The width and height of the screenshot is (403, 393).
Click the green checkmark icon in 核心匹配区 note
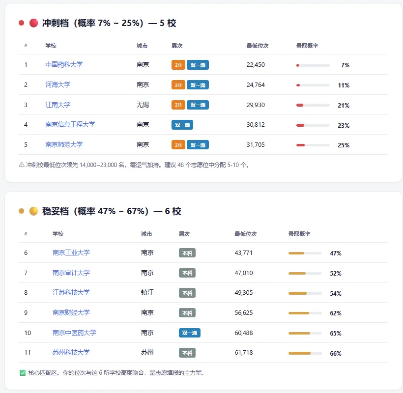(23, 373)
